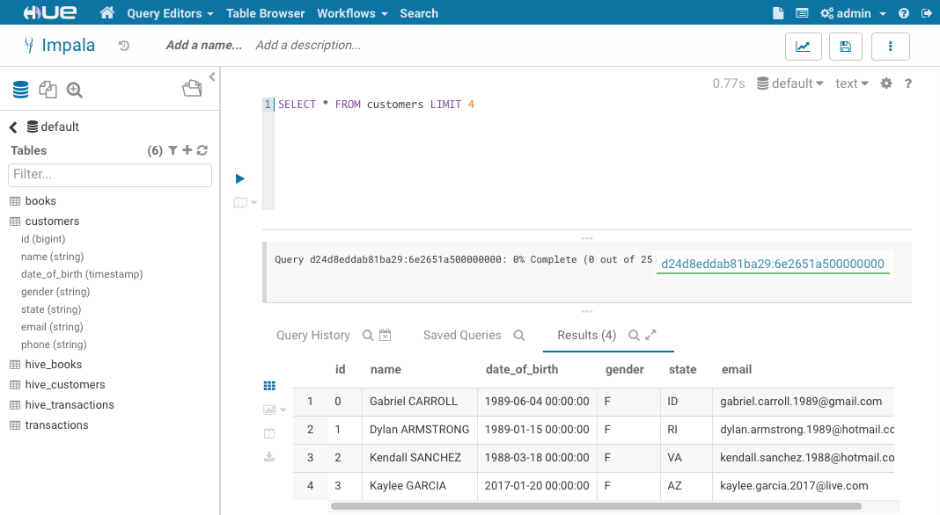Viewport: 940px width, 515px height.
Task: Toggle column list panel icon in results
Action: click(269, 433)
